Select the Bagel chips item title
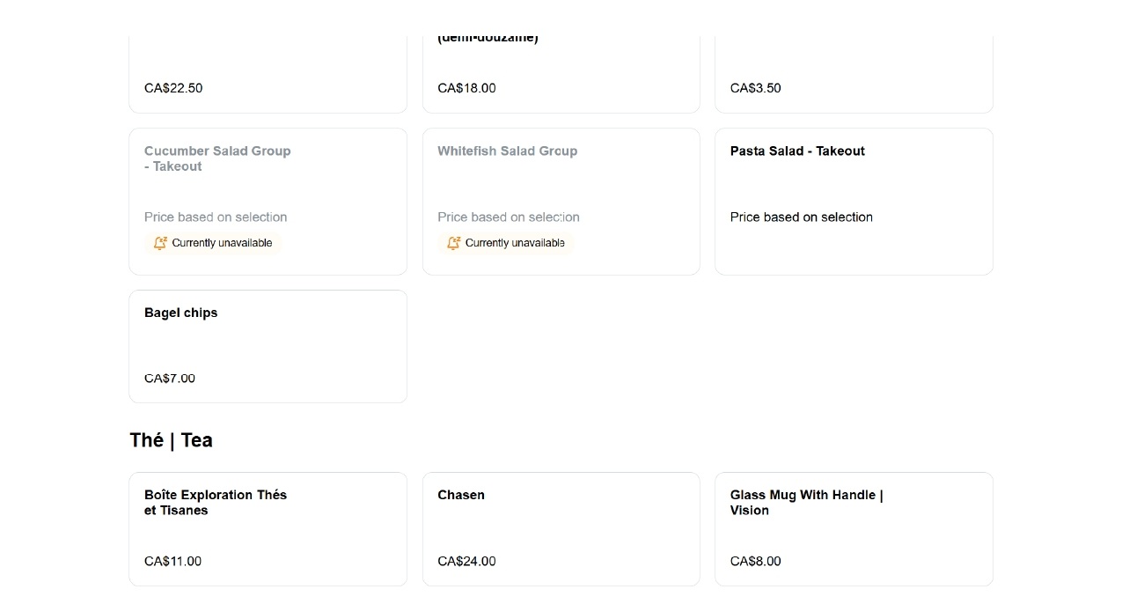Image resolution: width=1122 pixels, height=604 pixels. pos(181,313)
